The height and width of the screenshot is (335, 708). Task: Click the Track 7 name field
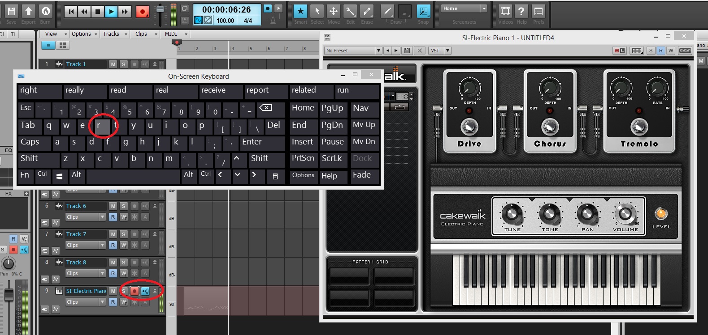click(x=86, y=234)
